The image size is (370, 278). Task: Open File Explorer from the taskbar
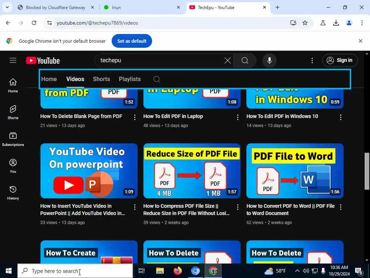coord(160,271)
